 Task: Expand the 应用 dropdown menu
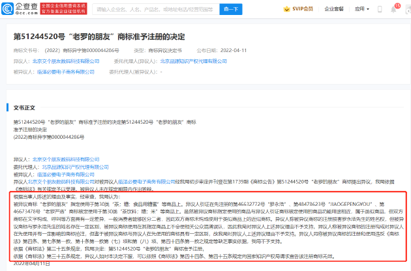pos(361,9)
